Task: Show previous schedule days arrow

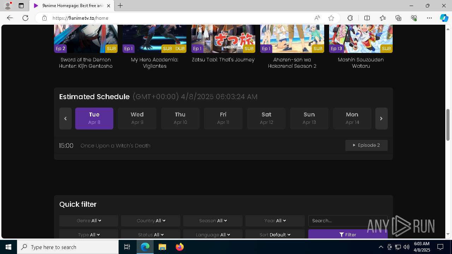Action: pos(65,119)
